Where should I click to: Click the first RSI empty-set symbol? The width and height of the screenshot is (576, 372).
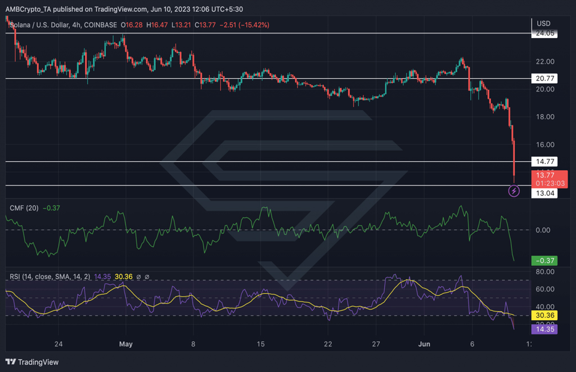138,277
